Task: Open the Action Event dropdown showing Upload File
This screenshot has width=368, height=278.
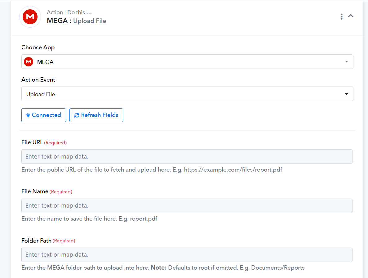Action: point(187,94)
